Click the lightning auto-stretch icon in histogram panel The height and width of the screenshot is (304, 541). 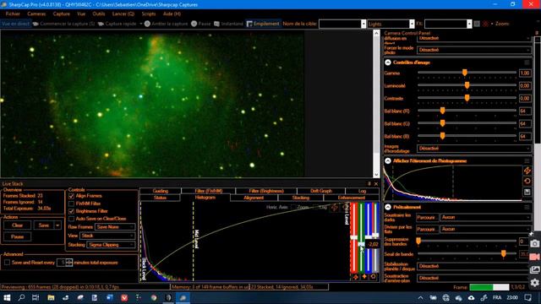pos(527,171)
